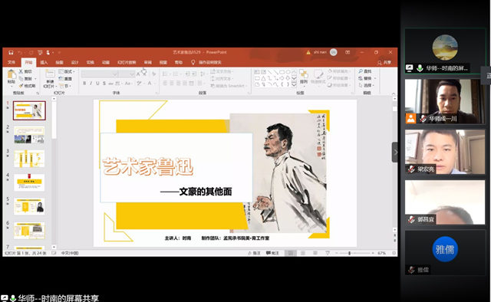Toggle Italic formatting
The width and height of the screenshot is (491, 302).
coord(91,84)
